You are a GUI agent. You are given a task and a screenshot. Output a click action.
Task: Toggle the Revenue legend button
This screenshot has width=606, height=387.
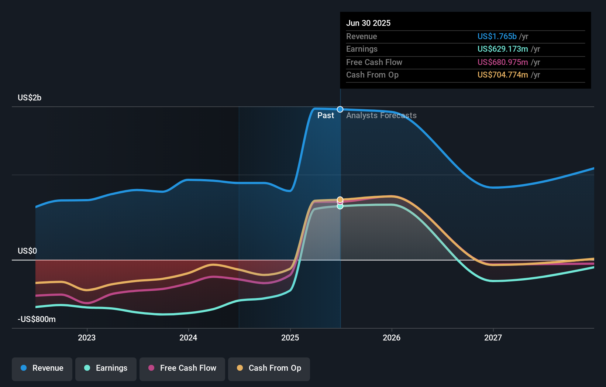42,369
